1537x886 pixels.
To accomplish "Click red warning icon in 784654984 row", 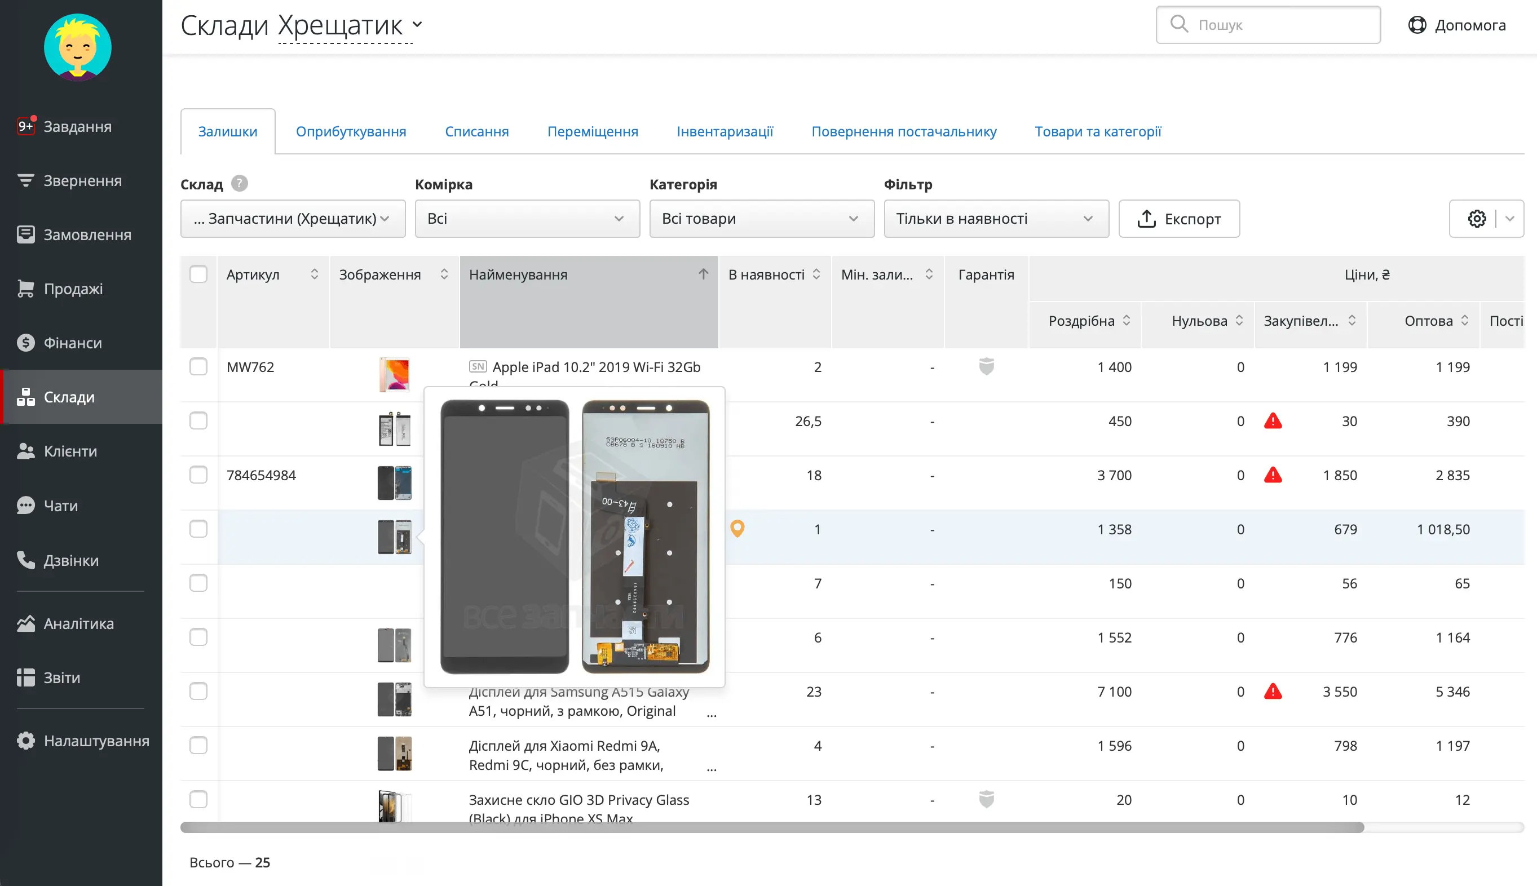I will click(x=1273, y=475).
